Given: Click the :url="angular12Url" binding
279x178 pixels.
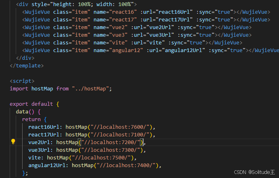Looking at the screenshot, I should point(176,50).
